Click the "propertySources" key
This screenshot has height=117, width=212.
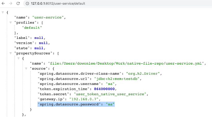coord(33,53)
